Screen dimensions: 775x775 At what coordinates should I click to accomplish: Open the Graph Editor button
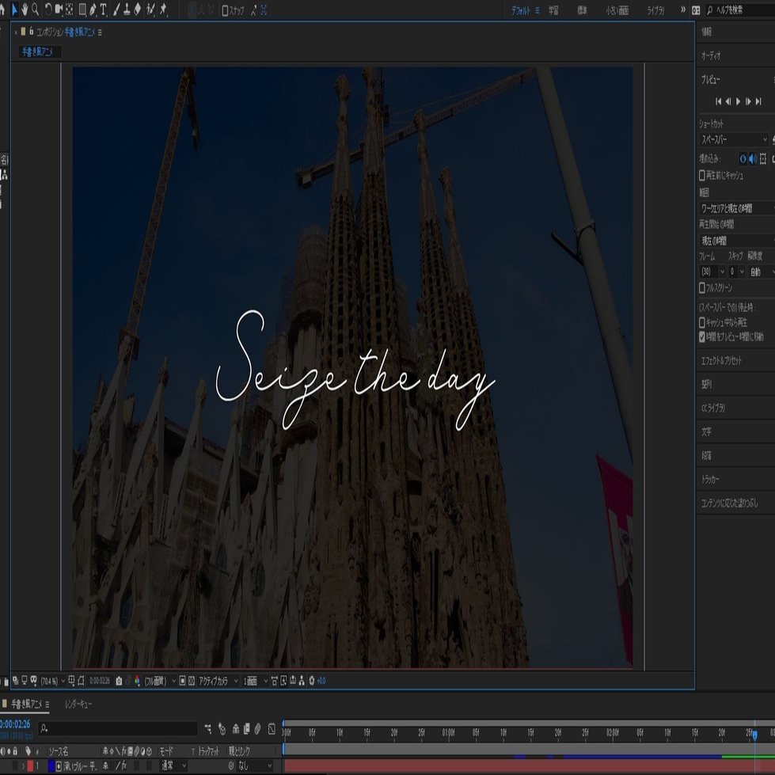pos(272,728)
